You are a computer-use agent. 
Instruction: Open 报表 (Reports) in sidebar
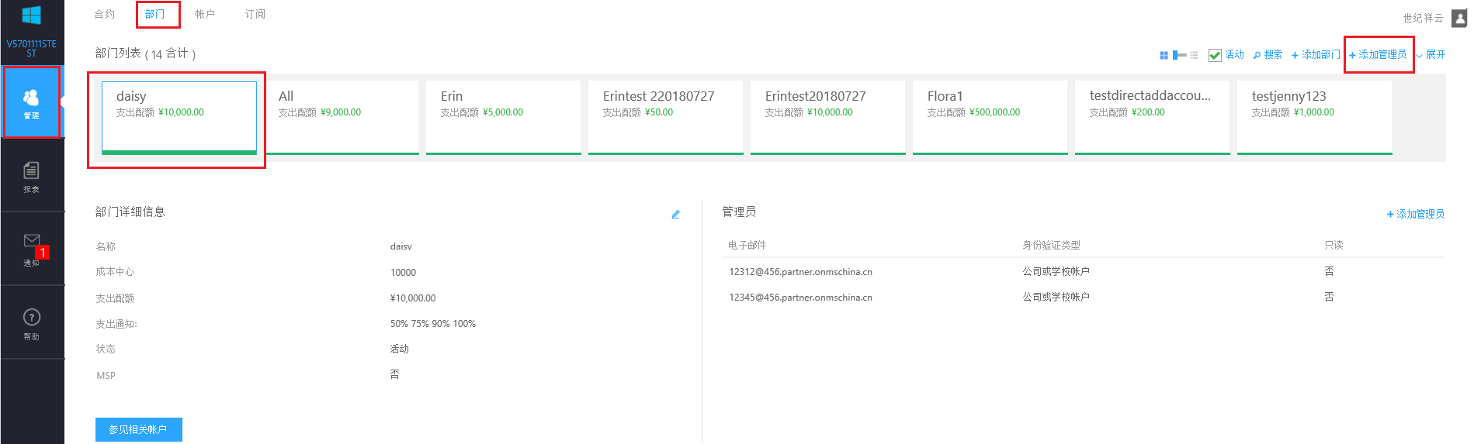pyautogui.click(x=31, y=176)
